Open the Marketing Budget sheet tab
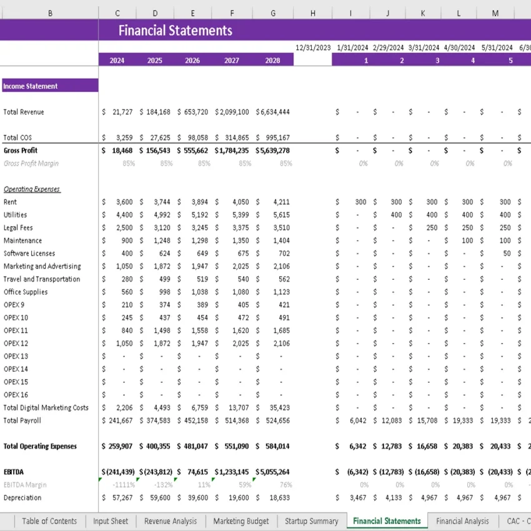Screen dimensions: 531x531 click(x=241, y=521)
